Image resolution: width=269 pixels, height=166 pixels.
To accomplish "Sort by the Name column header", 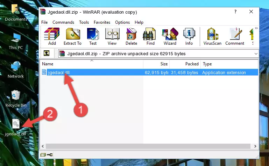I will [x=92, y=64].
